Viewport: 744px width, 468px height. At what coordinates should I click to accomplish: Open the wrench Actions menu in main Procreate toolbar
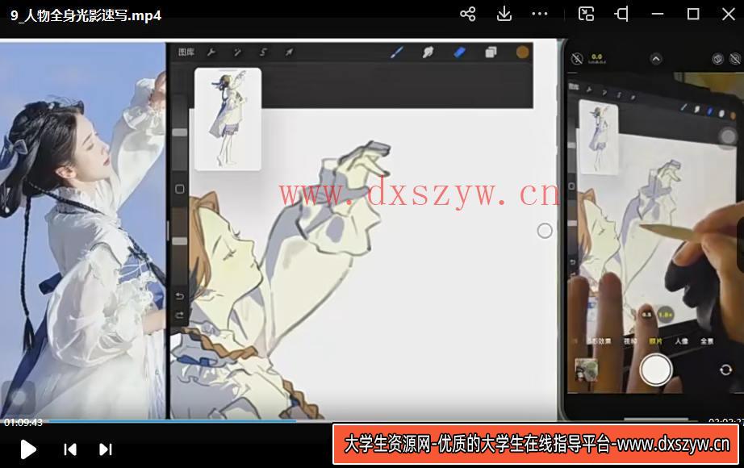211,52
